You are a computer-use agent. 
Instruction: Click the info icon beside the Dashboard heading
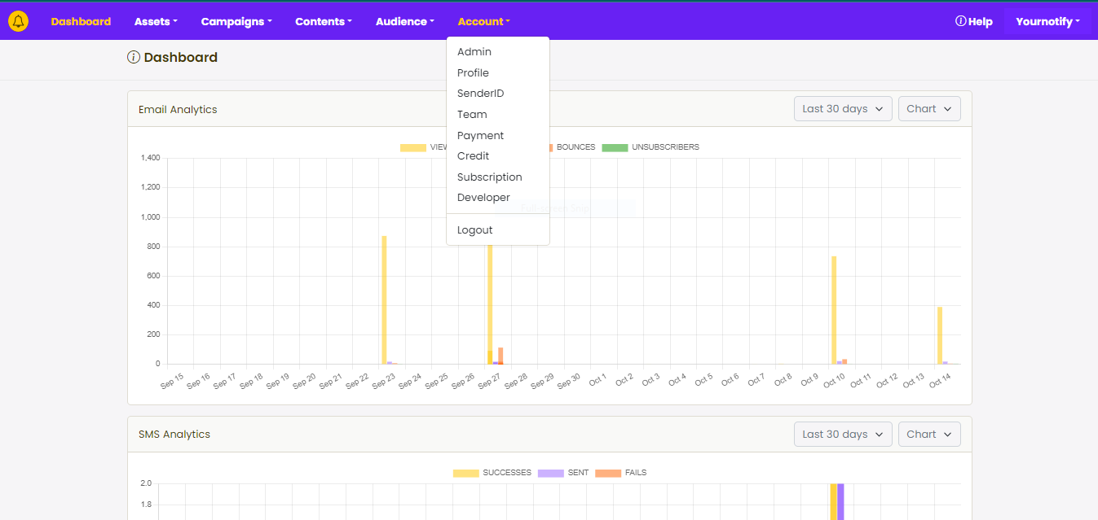[x=134, y=58]
